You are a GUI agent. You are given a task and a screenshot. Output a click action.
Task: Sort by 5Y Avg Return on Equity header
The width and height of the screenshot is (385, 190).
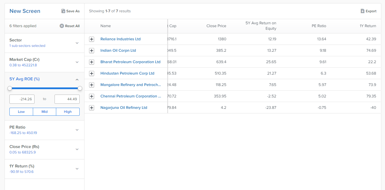(261, 26)
